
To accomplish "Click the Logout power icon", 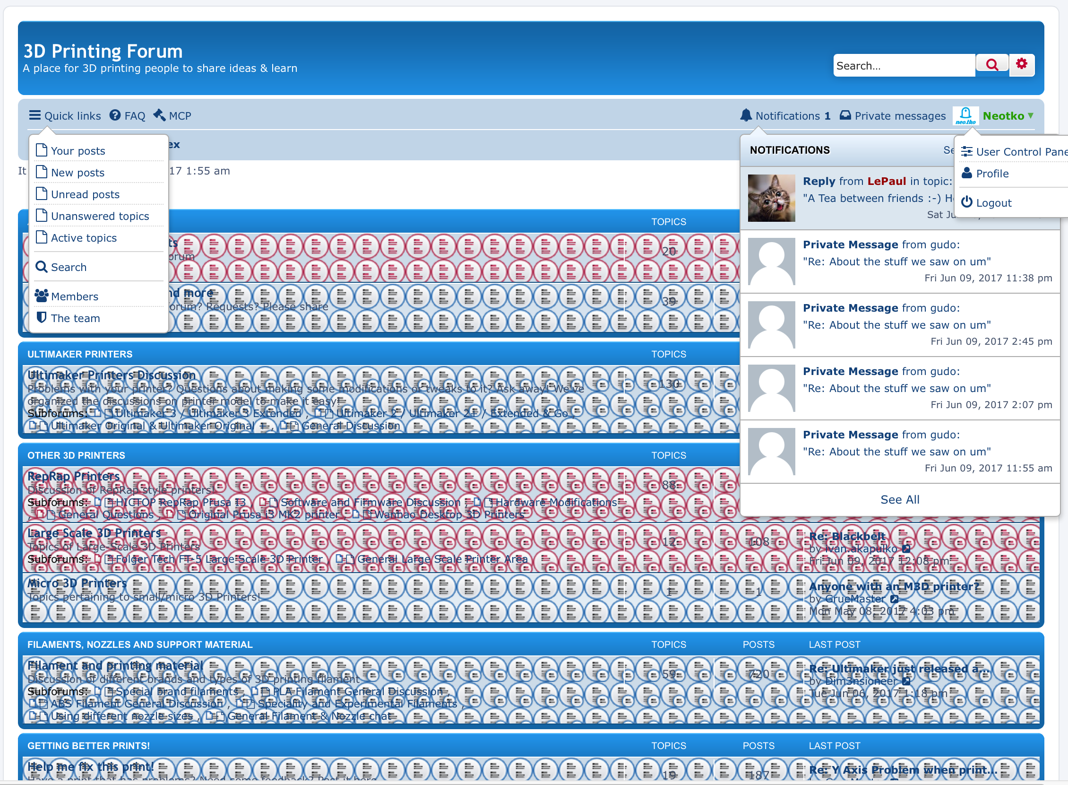I will click(x=966, y=202).
